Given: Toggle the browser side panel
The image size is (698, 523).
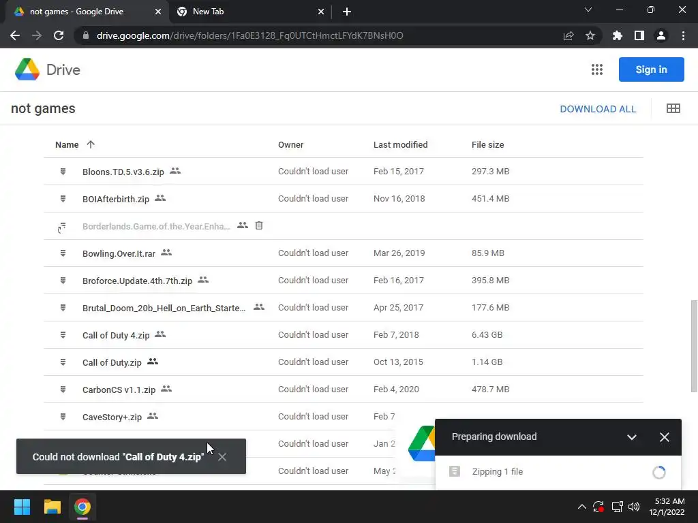Looking at the screenshot, I should click(639, 35).
